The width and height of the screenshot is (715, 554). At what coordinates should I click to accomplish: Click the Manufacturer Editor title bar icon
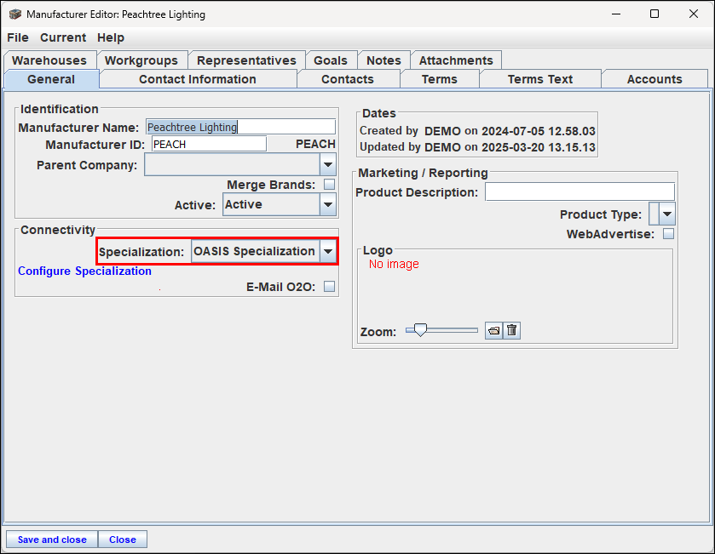(14, 14)
